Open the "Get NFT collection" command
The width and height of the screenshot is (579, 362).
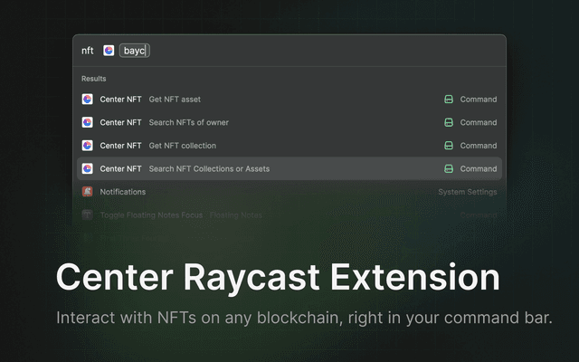pyautogui.click(x=183, y=146)
